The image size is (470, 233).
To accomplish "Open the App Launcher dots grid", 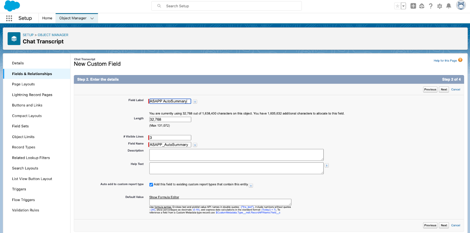I will [9, 18].
